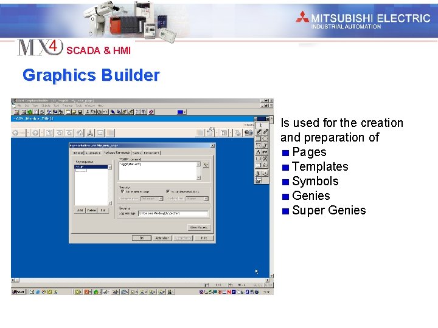Viewport: 438px width, 328px height.
Task: Click the page Forward arrow navigation icon
Action: coord(35,133)
